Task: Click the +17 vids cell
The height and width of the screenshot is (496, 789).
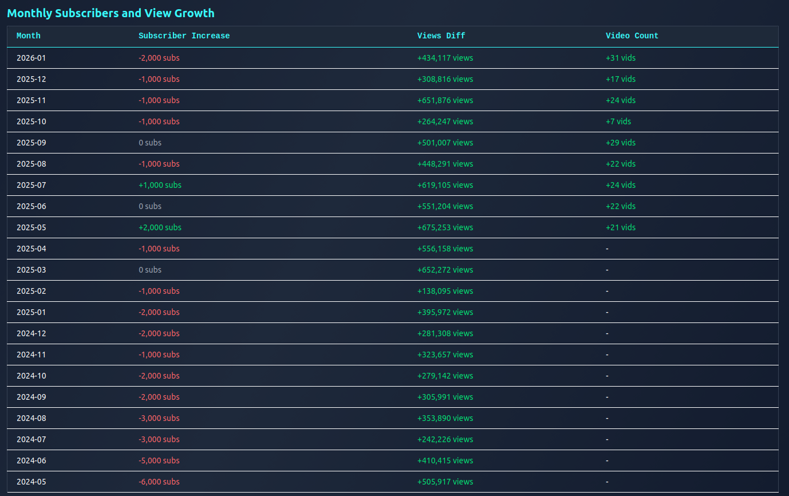Action: 621,79
